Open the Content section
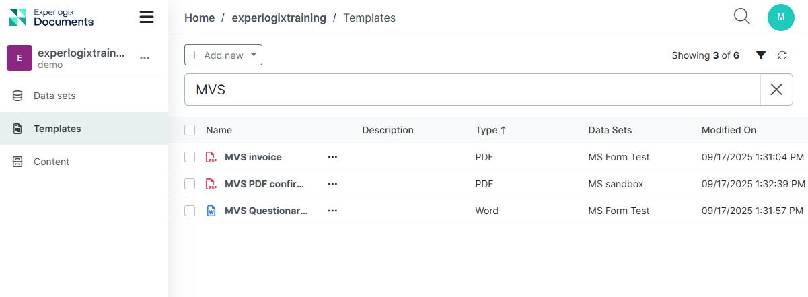This screenshot has width=808, height=297. pyautogui.click(x=51, y=162)
